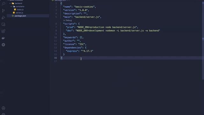
Task: Open the Docker view
Action: click(4, 38)
